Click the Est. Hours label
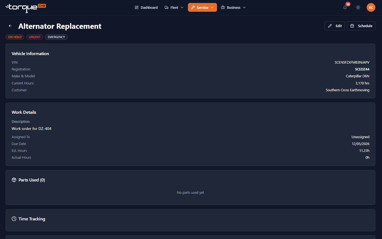 point(19,151)
